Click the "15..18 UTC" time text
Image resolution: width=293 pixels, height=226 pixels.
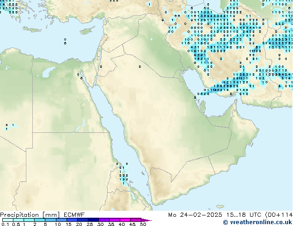(244, 215)
